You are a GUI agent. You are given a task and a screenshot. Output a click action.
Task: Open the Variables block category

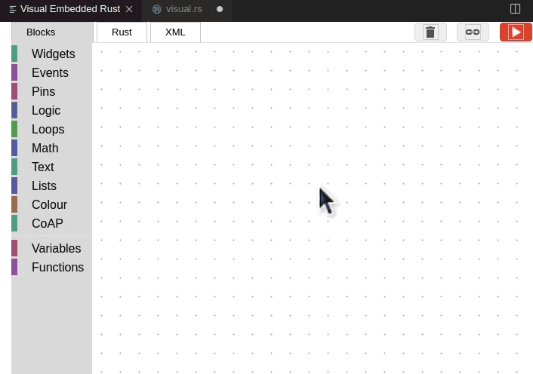pos(56,249)
